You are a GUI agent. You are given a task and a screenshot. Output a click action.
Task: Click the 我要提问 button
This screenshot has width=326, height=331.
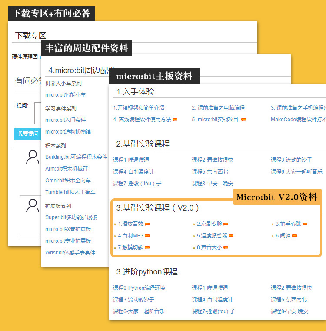[28, 134]
